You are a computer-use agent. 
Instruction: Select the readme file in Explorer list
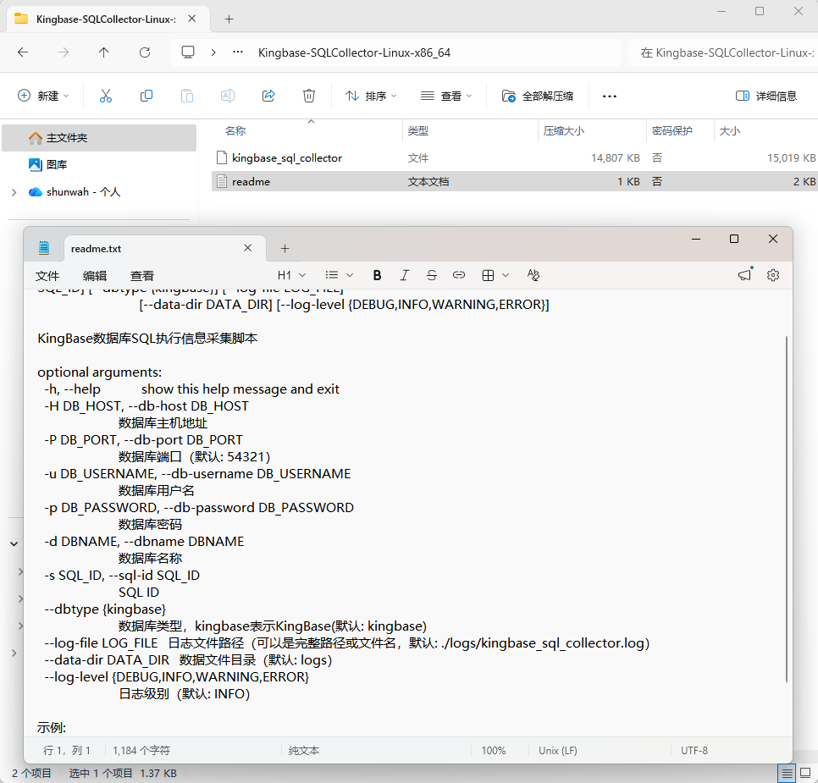514,181
